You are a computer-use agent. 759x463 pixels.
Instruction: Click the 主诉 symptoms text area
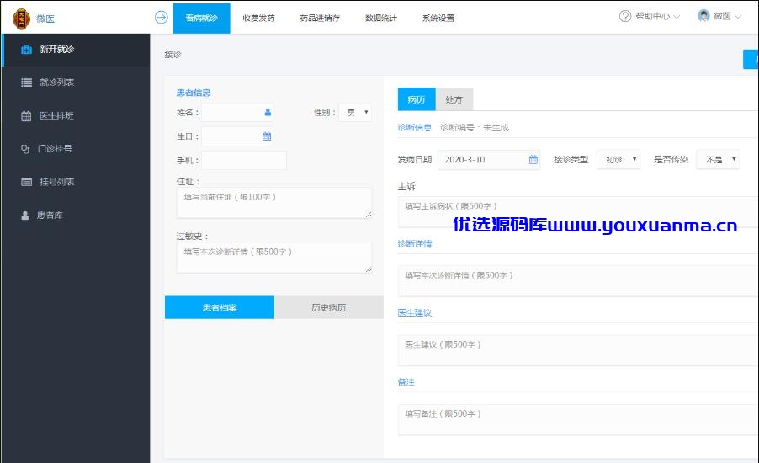click(578, 211)
